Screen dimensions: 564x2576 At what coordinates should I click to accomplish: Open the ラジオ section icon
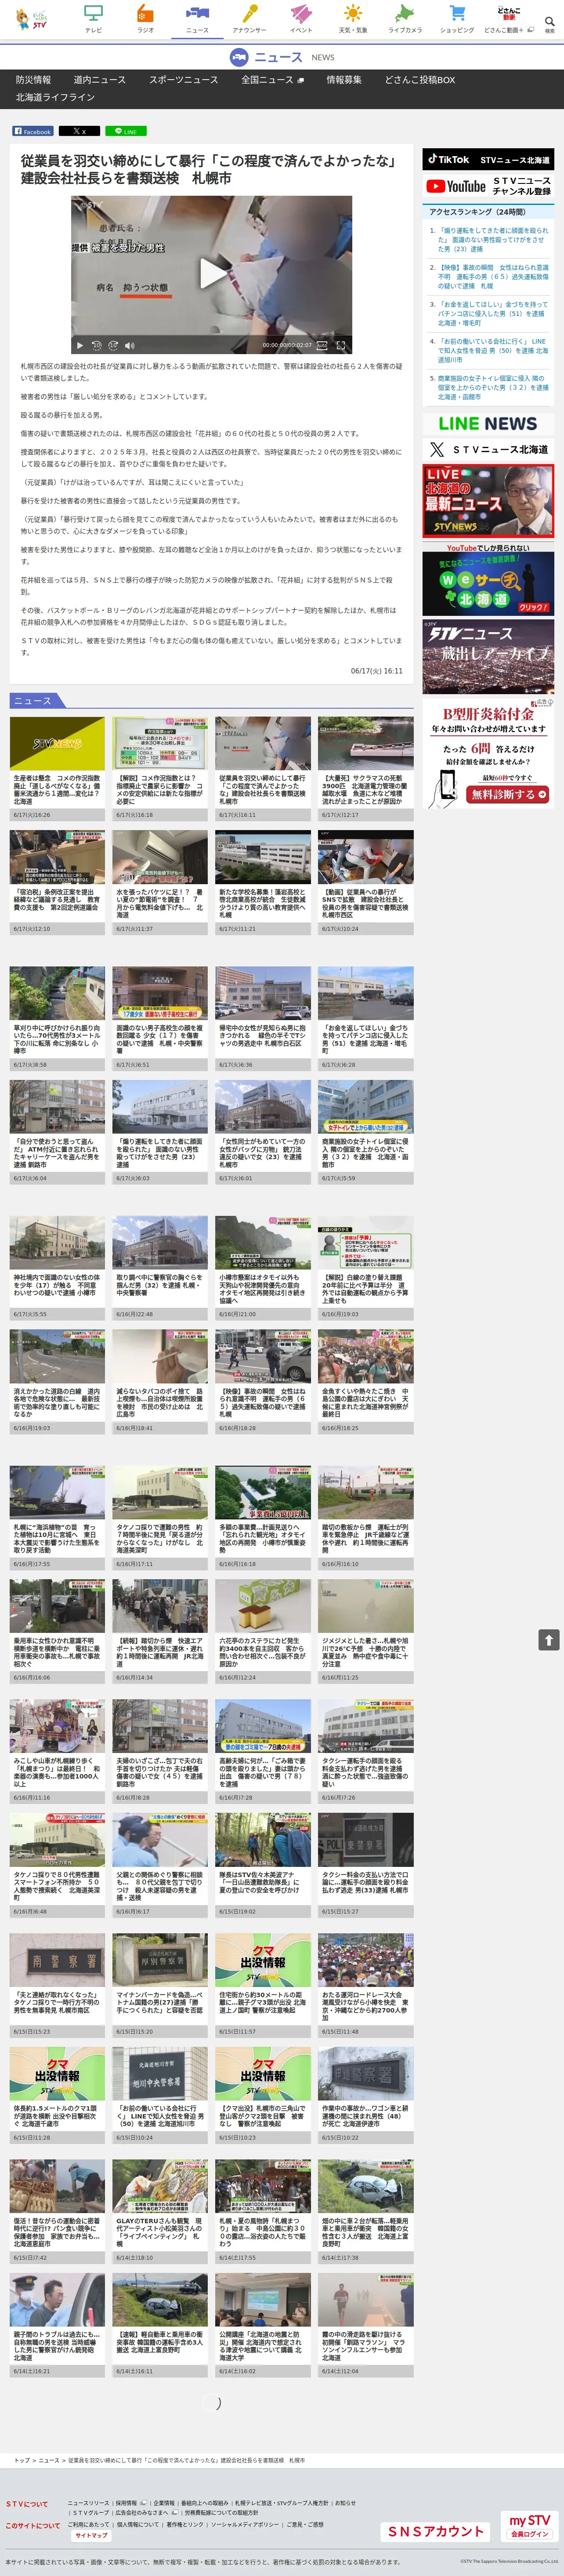point(146,19)
